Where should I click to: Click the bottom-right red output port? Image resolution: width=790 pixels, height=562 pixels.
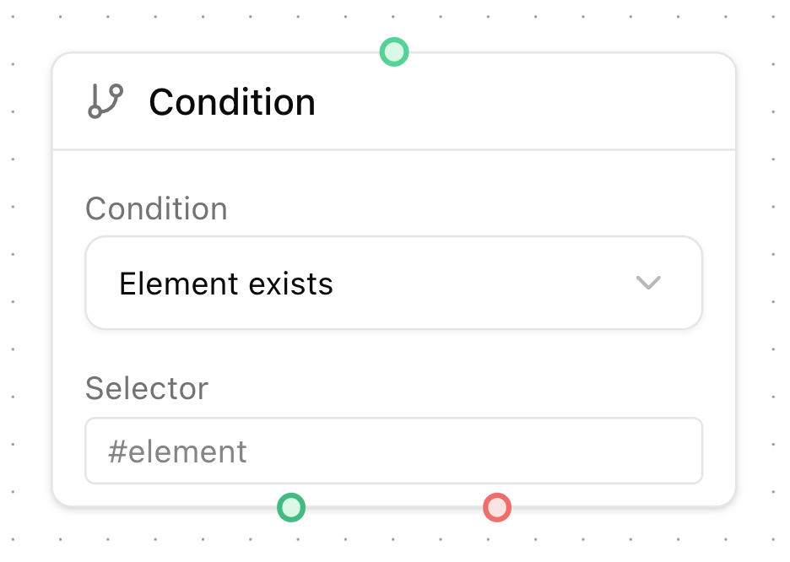pos(496,507)
